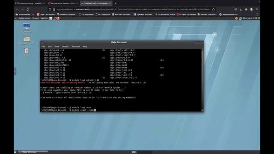This screenshot has width=274, height=154.
Task: Open the browser hamburger menu
Action: [x=257, y=9]
